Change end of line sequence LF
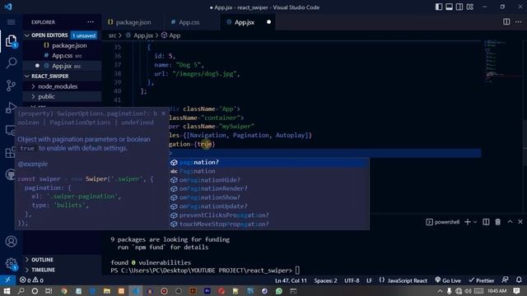Viewport: 527px width, 296px height. [369, 280]
